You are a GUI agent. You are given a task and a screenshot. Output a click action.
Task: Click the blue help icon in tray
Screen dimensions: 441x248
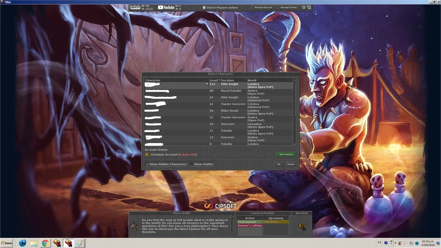click(386, 243)
